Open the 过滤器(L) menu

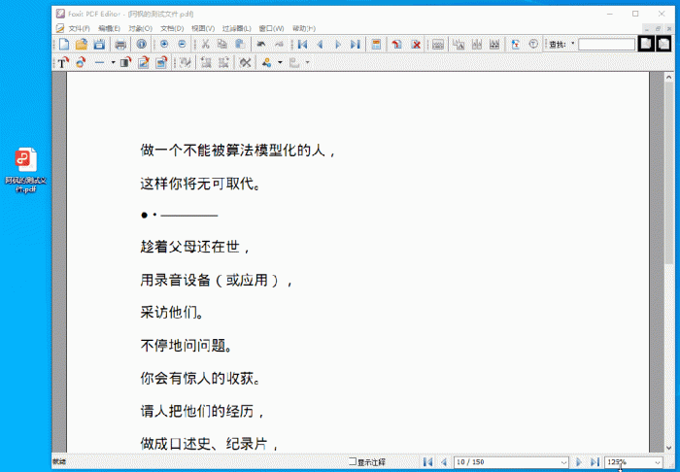[x=236, y=28]
